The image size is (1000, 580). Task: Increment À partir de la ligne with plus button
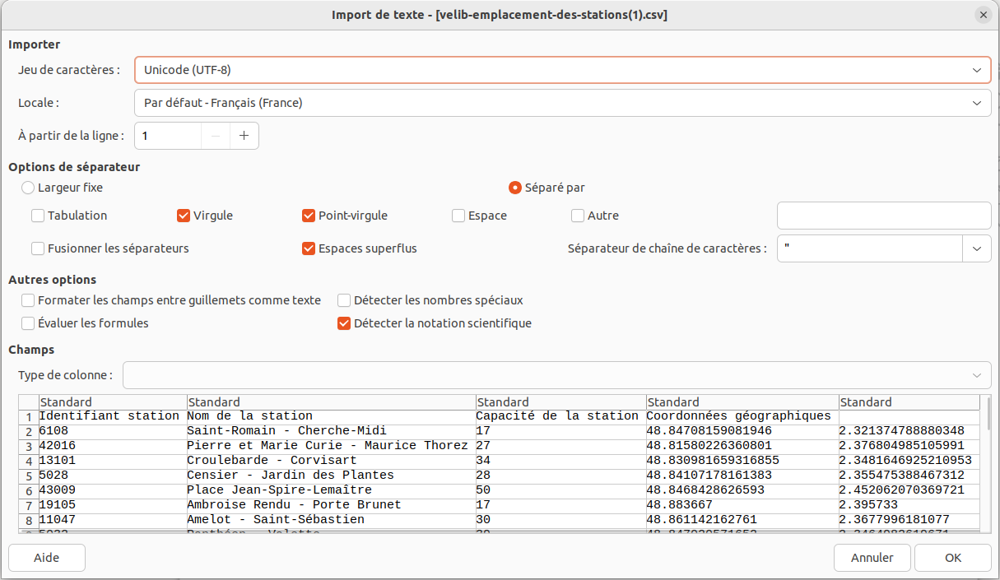[244, 135]
